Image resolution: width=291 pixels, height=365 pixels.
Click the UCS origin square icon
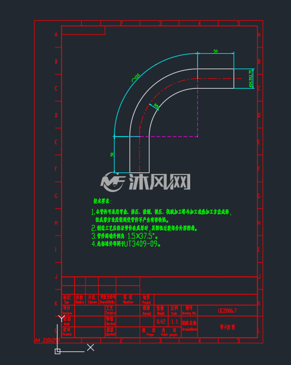pyautogui.click(x=57, y=351)
